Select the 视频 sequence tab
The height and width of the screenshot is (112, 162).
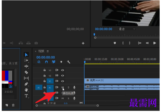pyautogui.click(x=41, y=51)
